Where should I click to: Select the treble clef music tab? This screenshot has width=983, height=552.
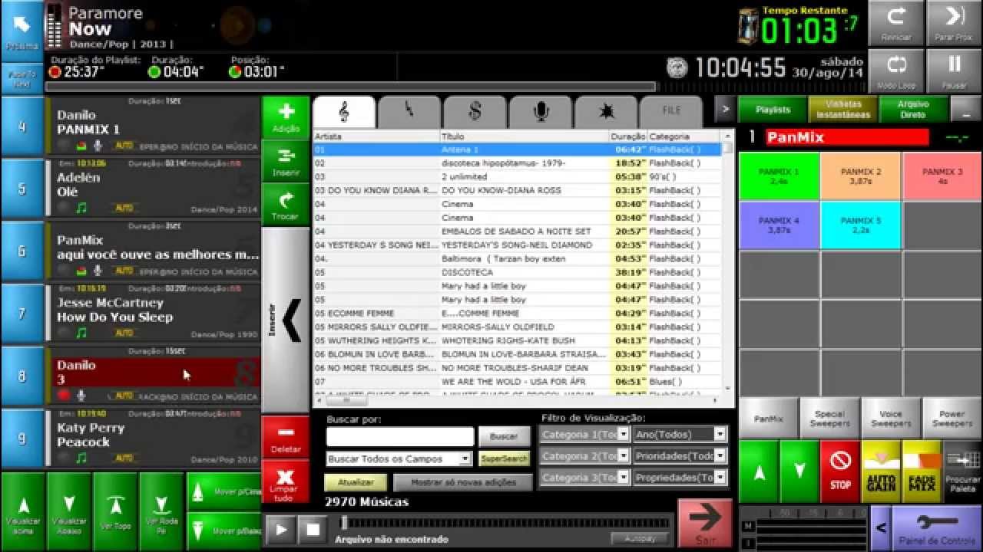[344, 112]
